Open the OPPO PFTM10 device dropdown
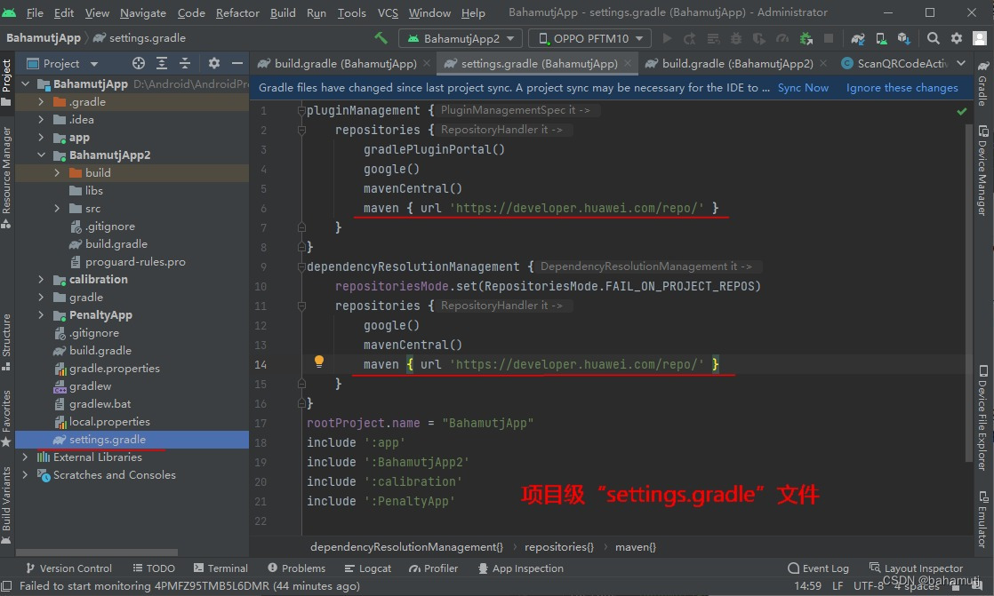 point(591,38)
